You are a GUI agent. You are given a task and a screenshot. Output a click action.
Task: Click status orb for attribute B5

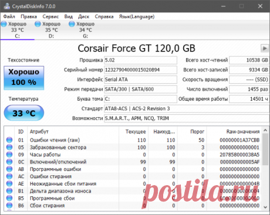click(x=9, y=198)
